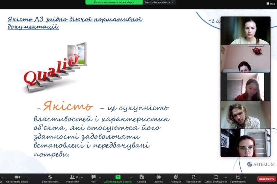Click the Участники label

click(72, 182)
